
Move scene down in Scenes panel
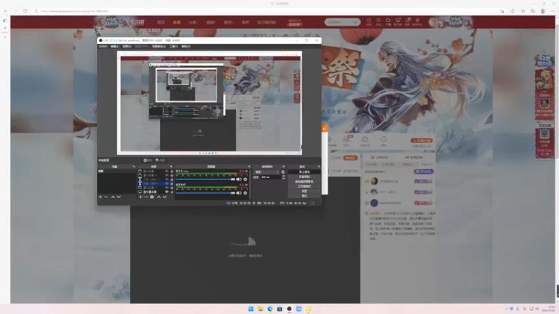tap(119, 197)
